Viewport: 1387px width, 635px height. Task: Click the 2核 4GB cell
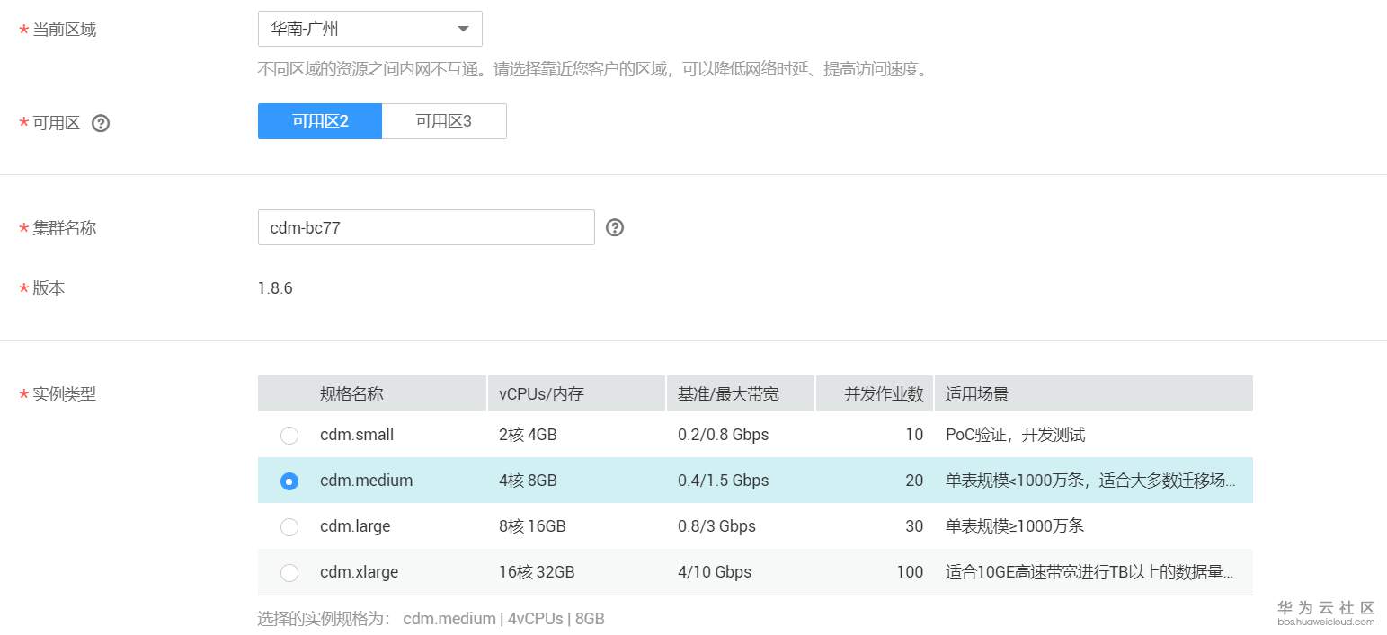pos(528,435)
